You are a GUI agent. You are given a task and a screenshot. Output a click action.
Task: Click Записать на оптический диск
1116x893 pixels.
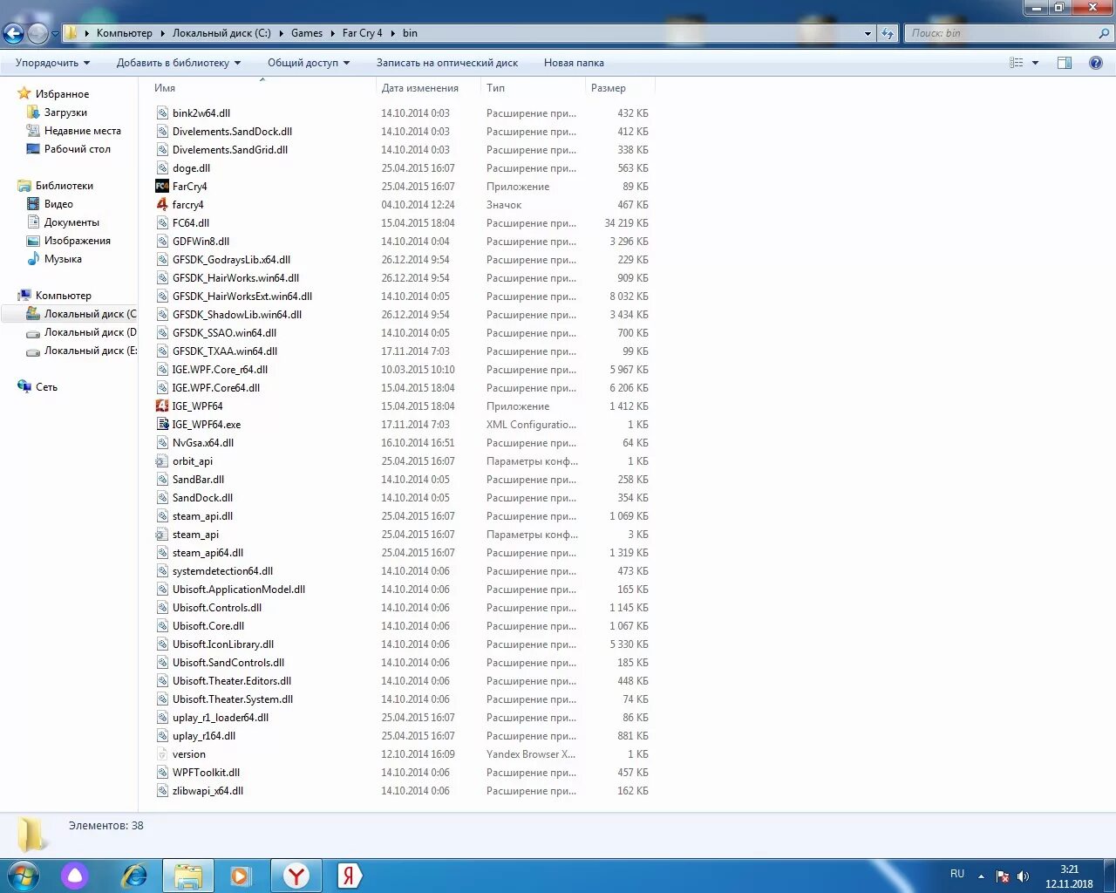coord(447,63)
